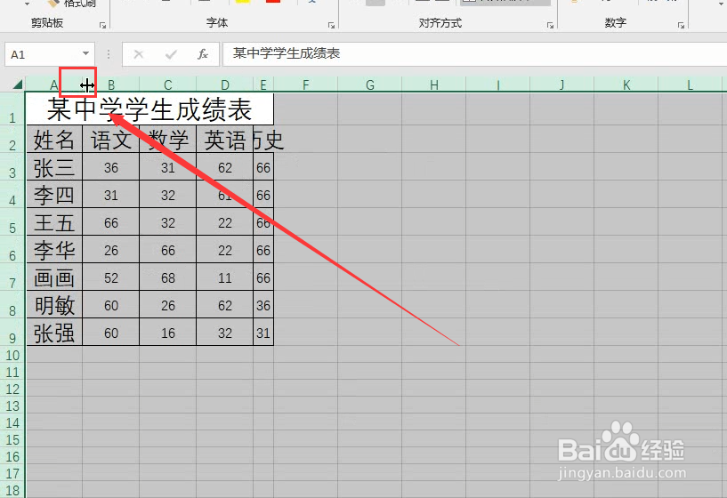Select row 2 header

coord(12,139)
